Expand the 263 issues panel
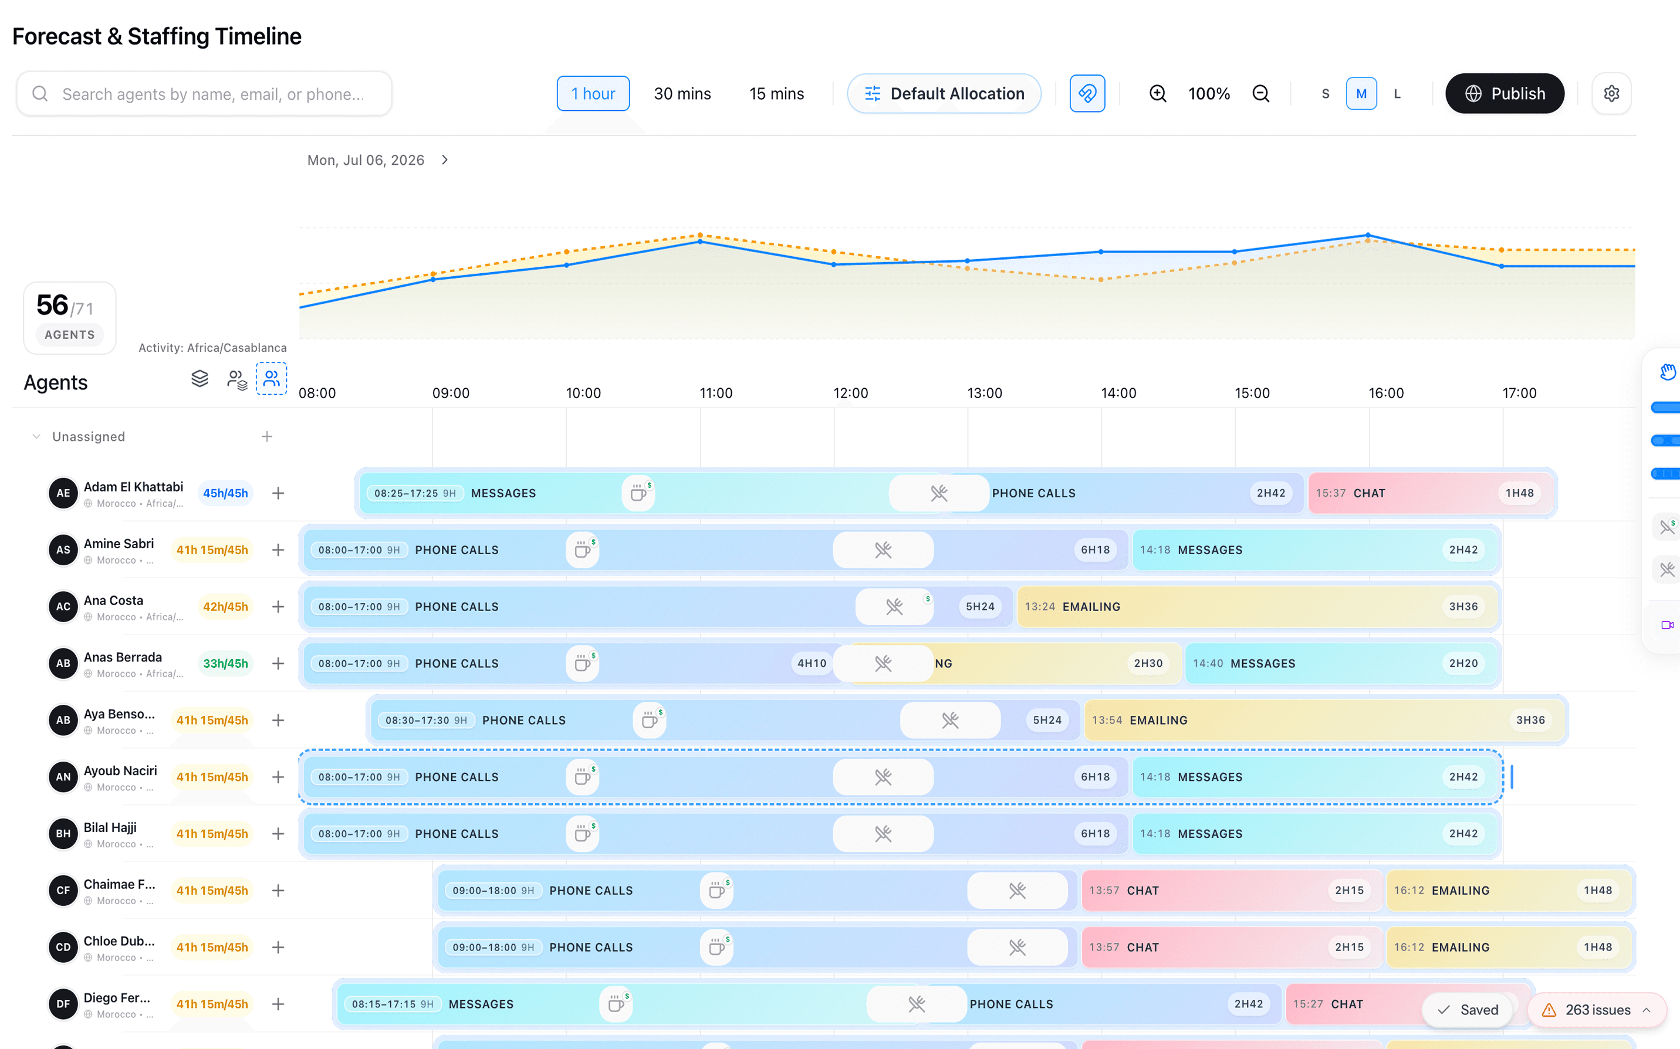 [1597, 1010]
